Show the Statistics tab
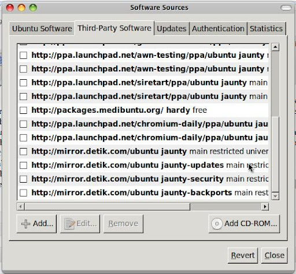The height and width of the screenshot is (274, 296). [x=266, y=28]
